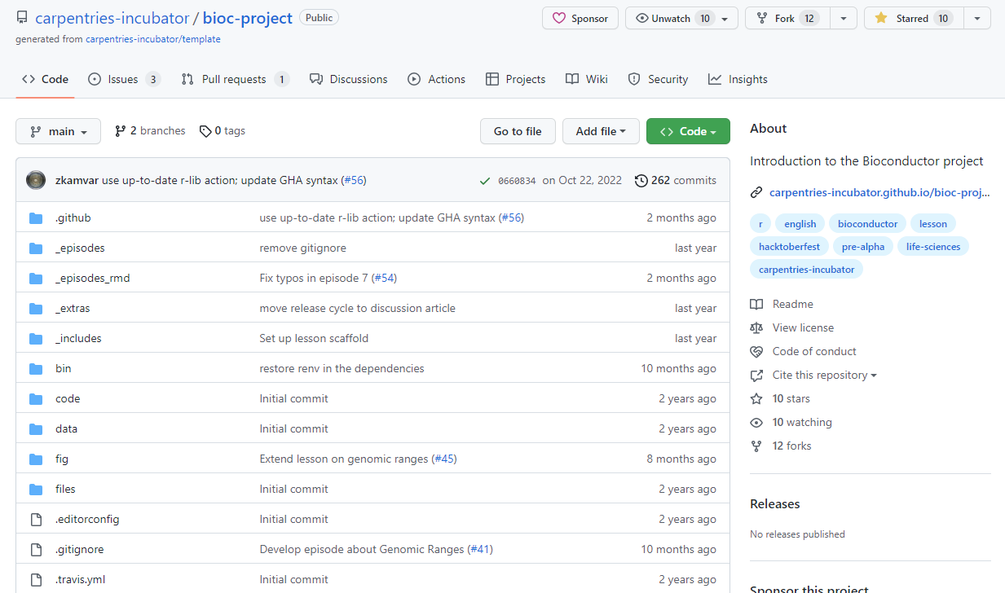Click zkamvar's avatar thumbnail
The image size is (1005, 593).
(36, 180)
